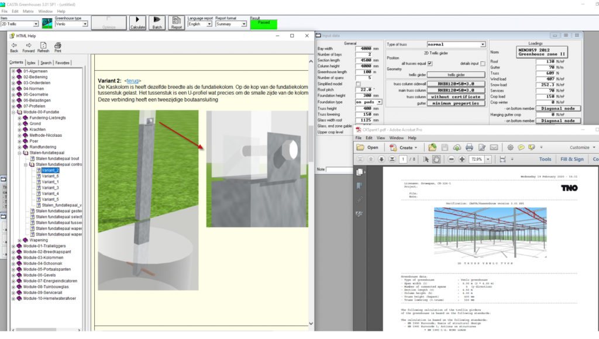Viewport: 599px width, 339px height.
Task: Open the 'Type of truss' dropdown
Action: point(483,44)
